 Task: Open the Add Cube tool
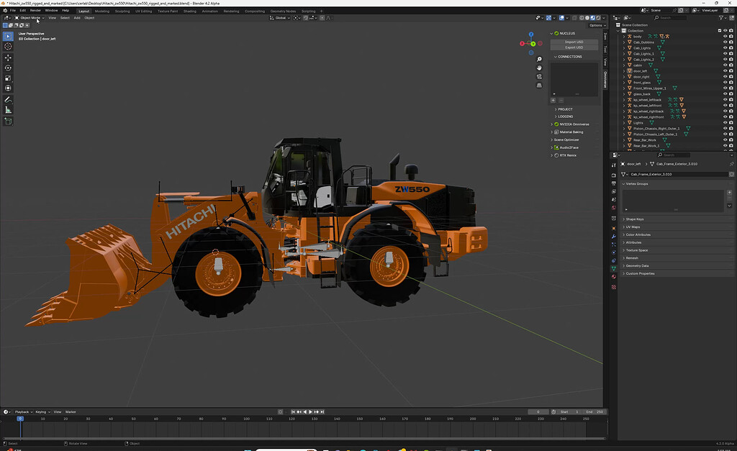(8, 120)
